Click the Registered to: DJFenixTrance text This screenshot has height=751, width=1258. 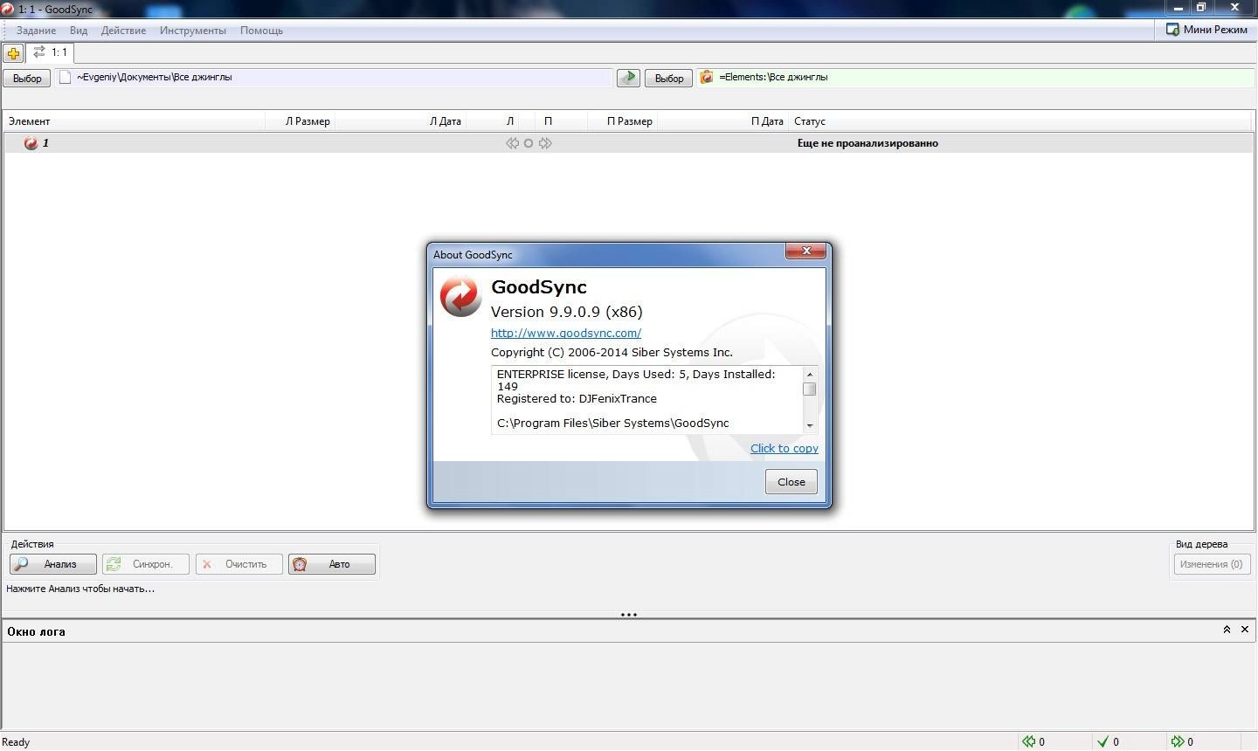[577, 398]
